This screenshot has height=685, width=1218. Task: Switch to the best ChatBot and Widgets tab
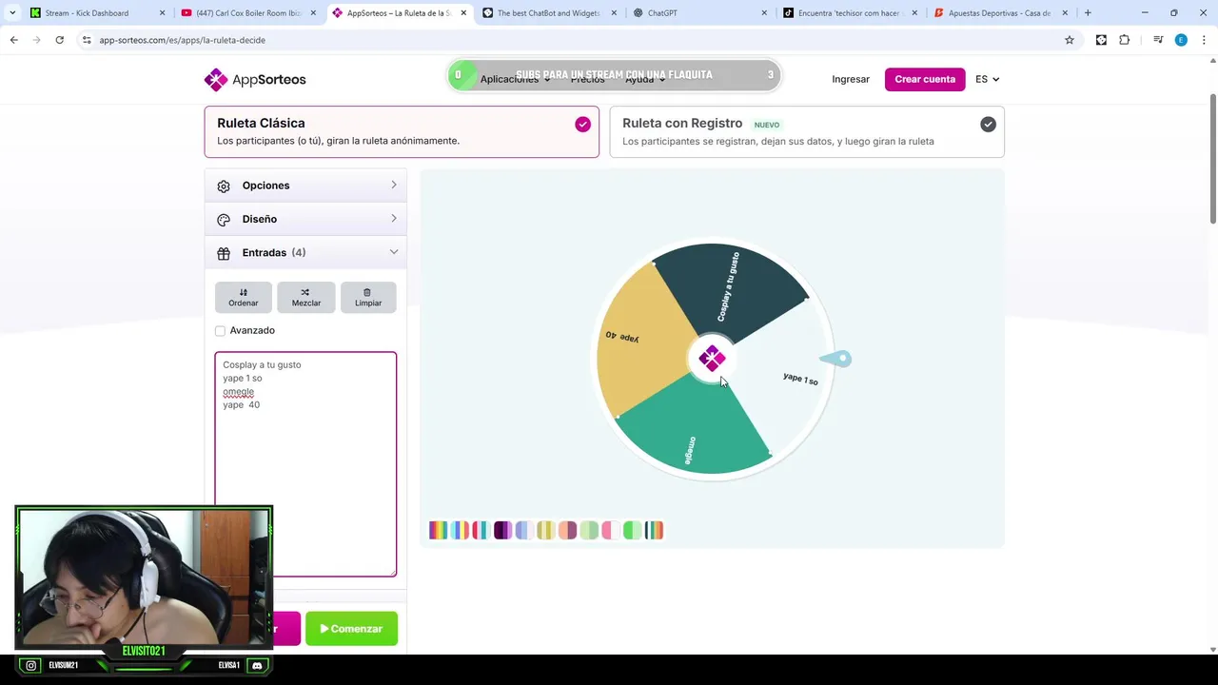(x=549, y=13)
